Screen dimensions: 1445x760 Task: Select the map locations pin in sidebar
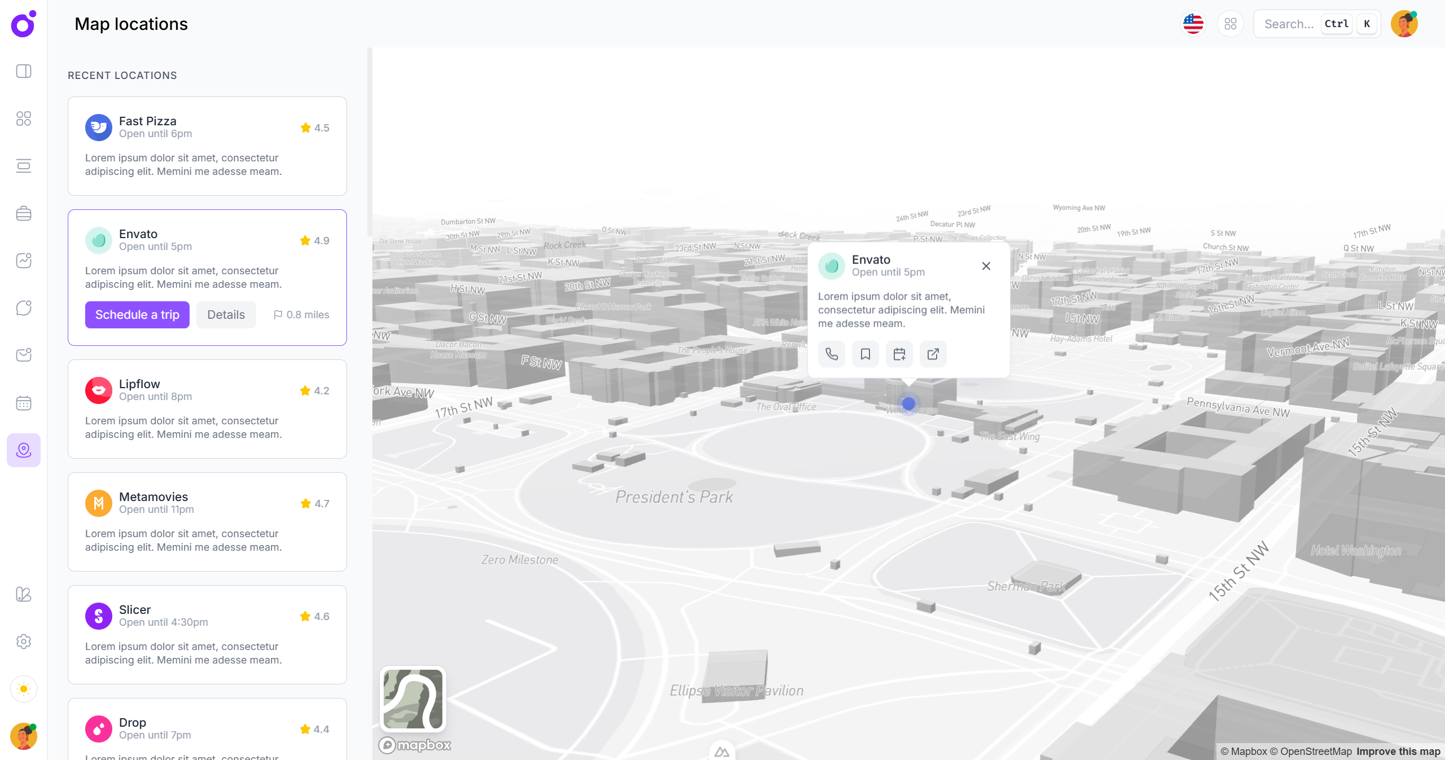24,450
